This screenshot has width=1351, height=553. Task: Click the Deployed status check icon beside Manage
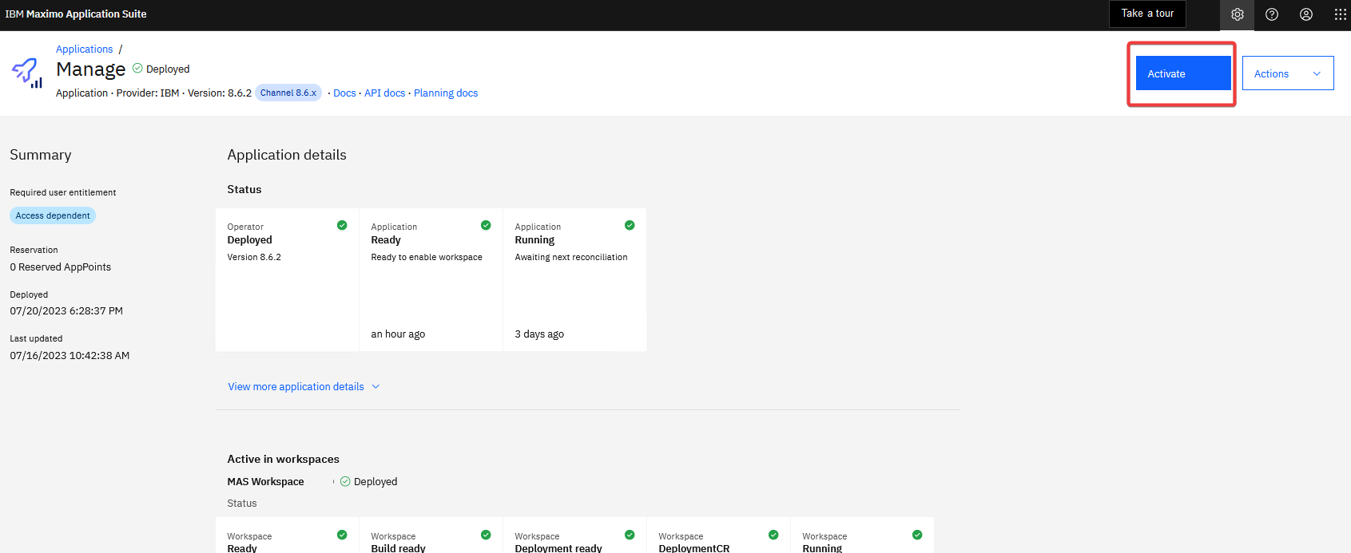click(x=137, y=69)
